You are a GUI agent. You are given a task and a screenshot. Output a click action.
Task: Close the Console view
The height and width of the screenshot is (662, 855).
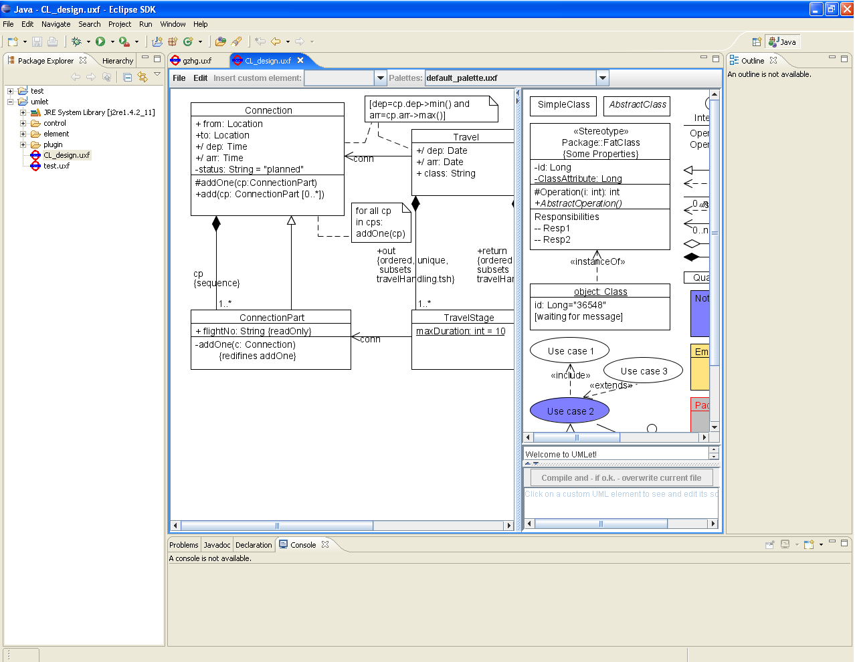point(325,544)
